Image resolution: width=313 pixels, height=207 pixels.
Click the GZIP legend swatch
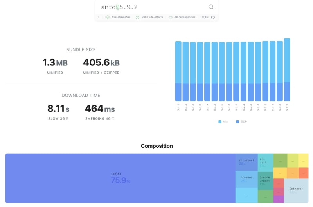[237, 122]
